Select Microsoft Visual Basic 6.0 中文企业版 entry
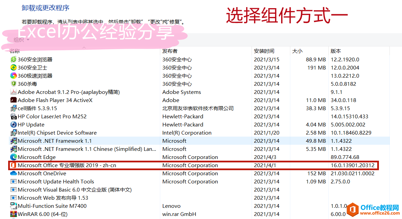 pyautogui.click(x=75, y=190)
